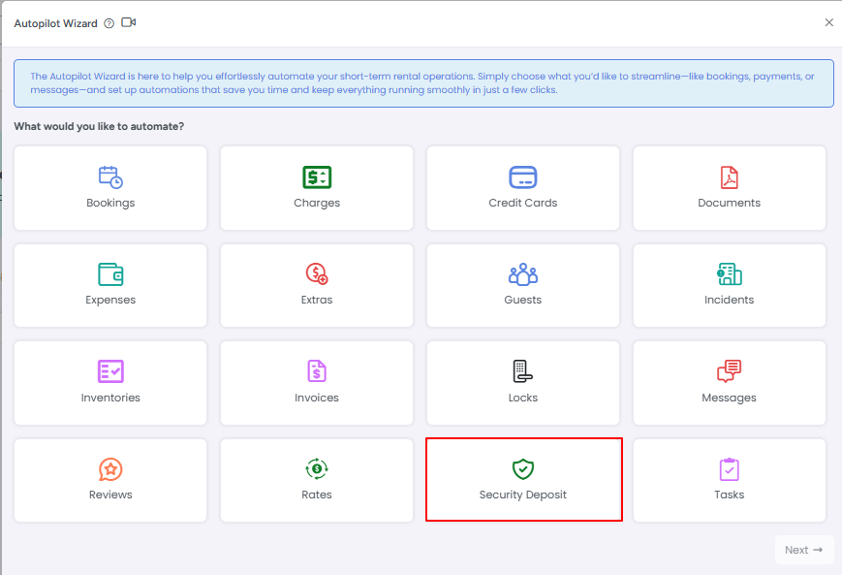Click the Messages label text
The image size is (842, 575).
click(730, 398)
